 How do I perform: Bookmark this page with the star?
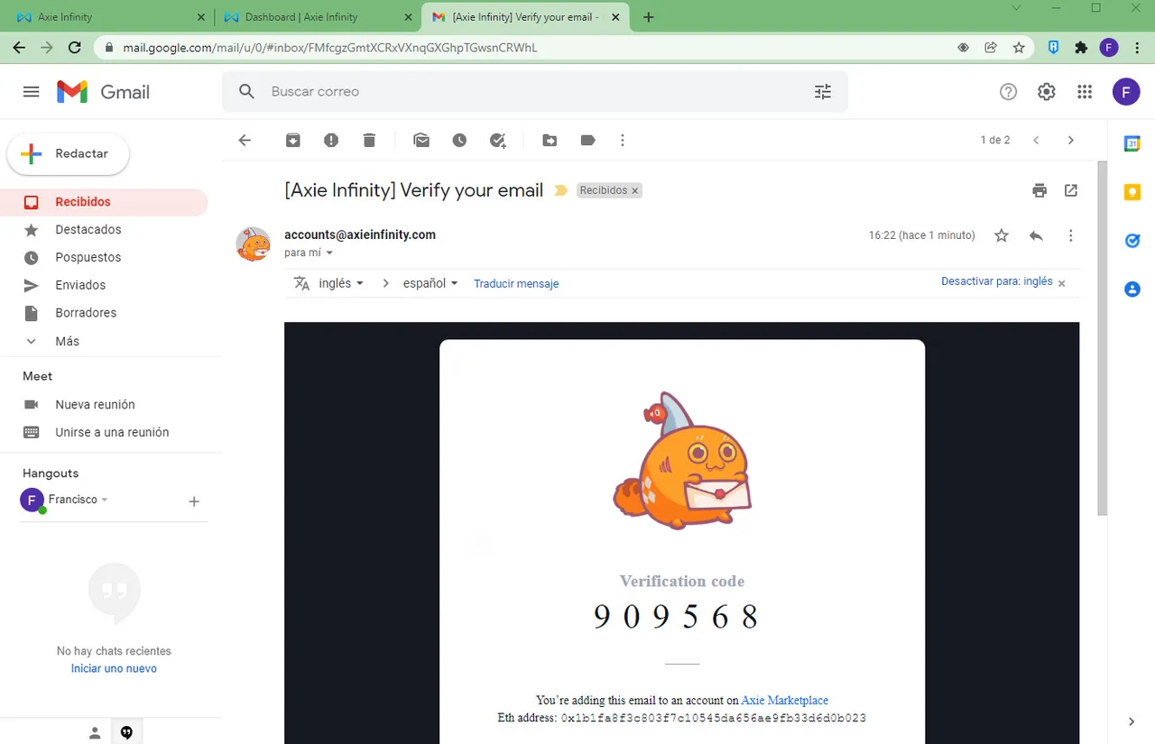point(1019,48)
